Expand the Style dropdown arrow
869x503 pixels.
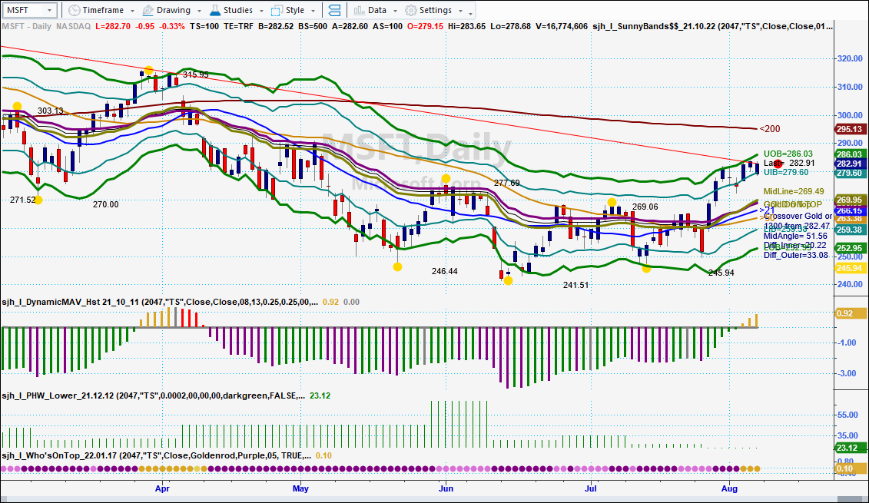[x=313, y=11]
